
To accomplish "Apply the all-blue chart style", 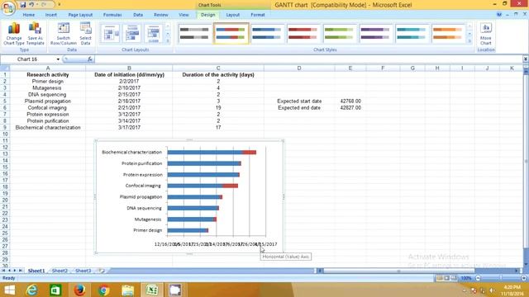I will tap(266, 33).
